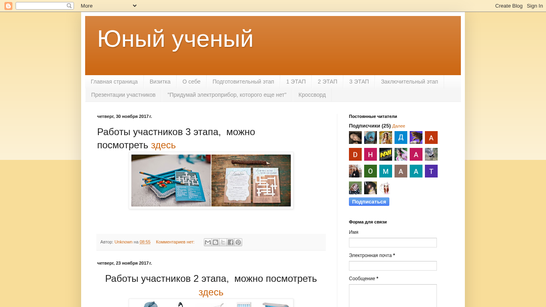
Task: Open the crossword invitation image thumbnail
Action: click(211, 181)
